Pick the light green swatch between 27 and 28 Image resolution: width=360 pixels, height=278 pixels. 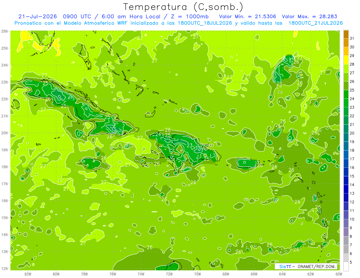tap(346, 69)
